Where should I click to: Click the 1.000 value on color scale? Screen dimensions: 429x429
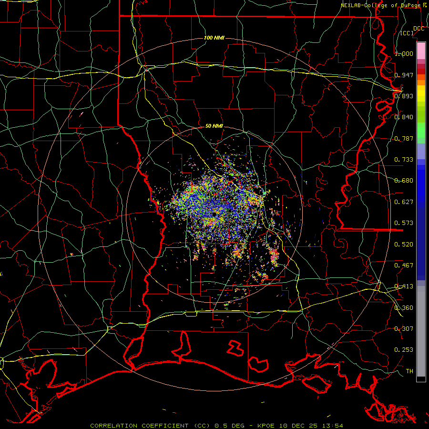click(x=404, y=53)
